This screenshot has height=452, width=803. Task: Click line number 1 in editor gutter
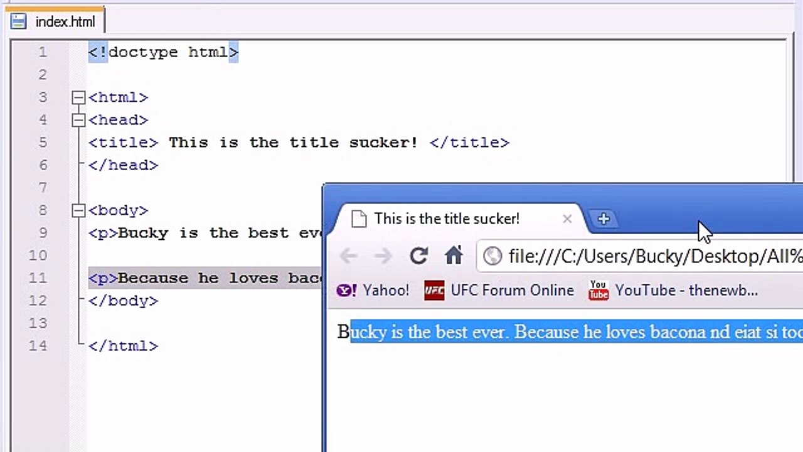(42, 52)
